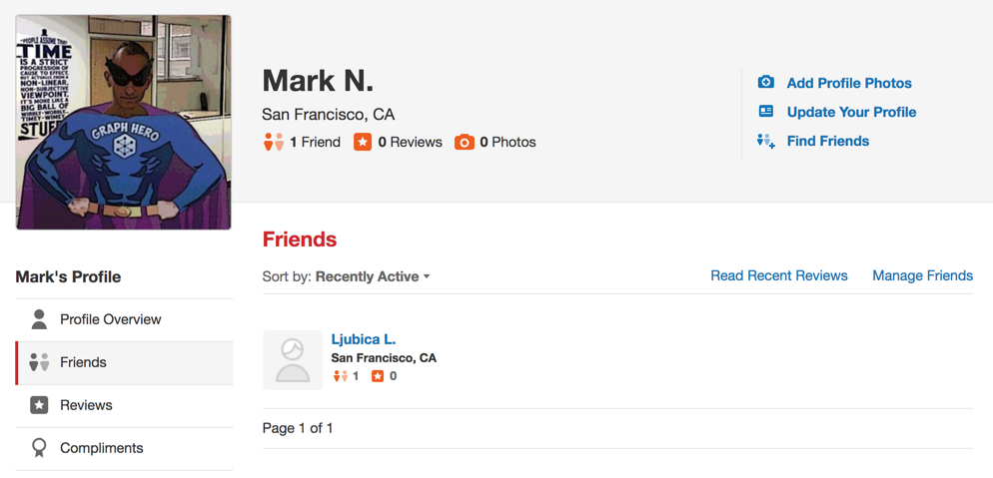Select Friends in the profile sidebar

tap(83, 362)
